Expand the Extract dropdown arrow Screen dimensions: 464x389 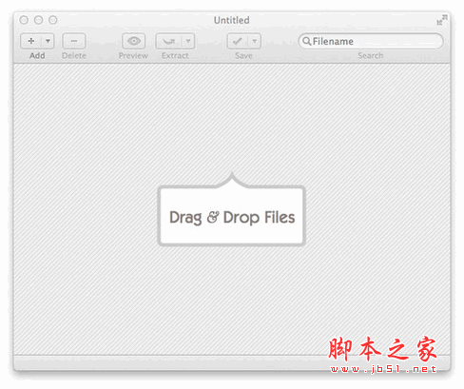(188, 41)
